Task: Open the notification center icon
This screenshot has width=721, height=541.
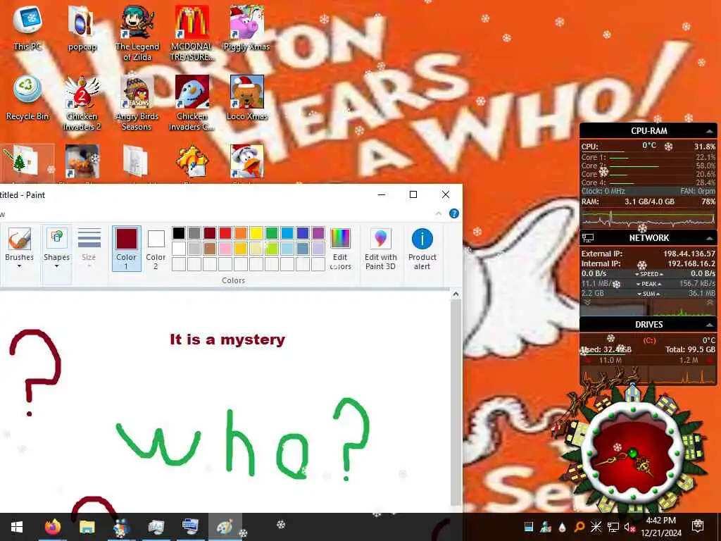Action: [x=698, y=526]
